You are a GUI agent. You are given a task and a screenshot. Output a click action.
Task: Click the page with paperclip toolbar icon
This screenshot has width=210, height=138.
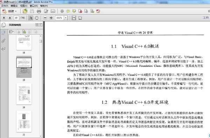pos(86,11)
